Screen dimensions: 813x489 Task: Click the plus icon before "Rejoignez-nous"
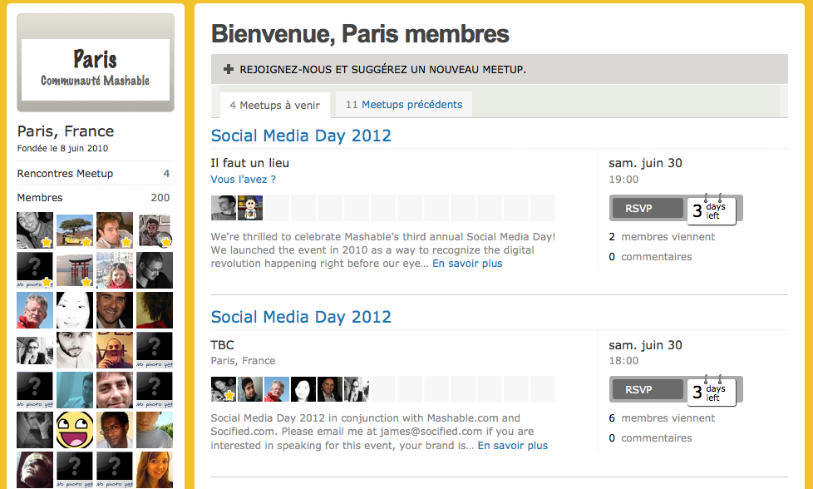228,69
